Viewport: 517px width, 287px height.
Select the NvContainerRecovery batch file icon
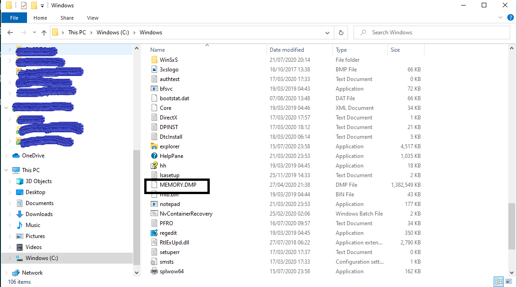pyautogui.click(x=154, y=213)
